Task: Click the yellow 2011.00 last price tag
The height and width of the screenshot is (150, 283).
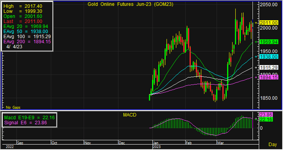Action: click(269, 23)
